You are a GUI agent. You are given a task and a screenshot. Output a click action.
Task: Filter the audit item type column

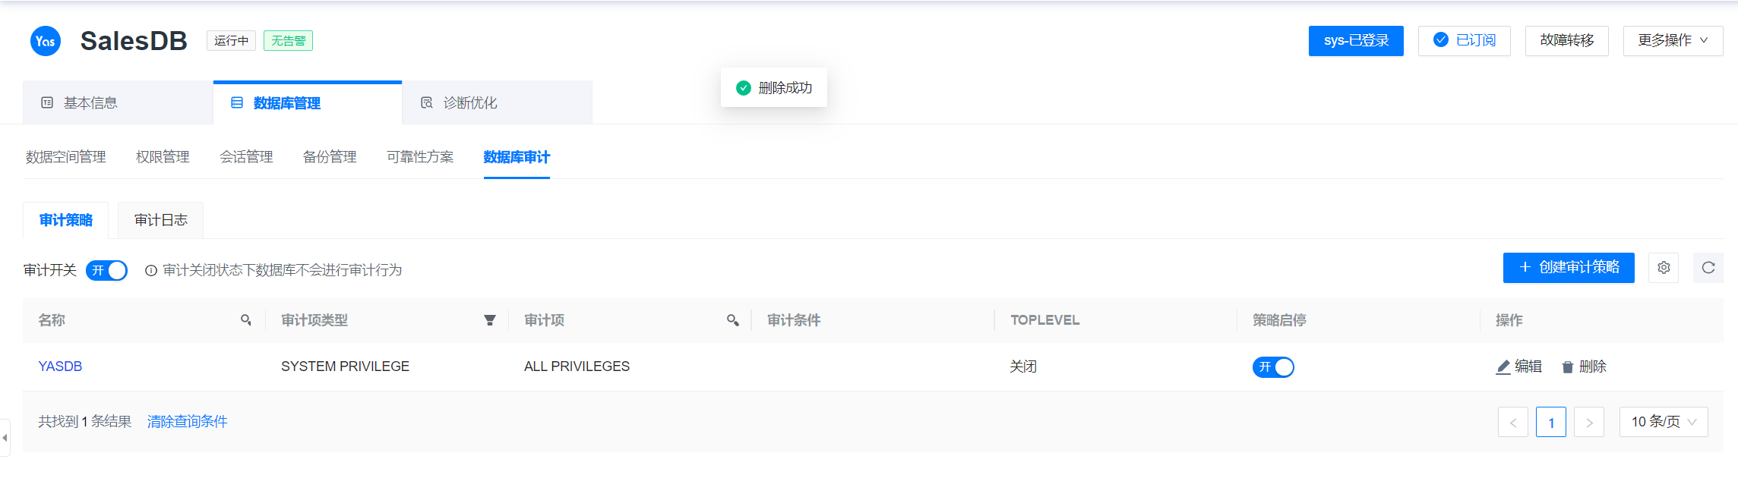490,320
